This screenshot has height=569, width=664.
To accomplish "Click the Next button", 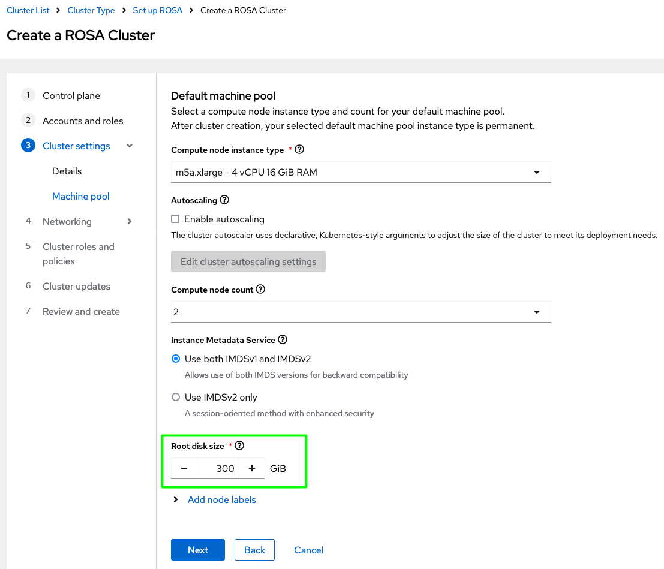I will (197, 550).
